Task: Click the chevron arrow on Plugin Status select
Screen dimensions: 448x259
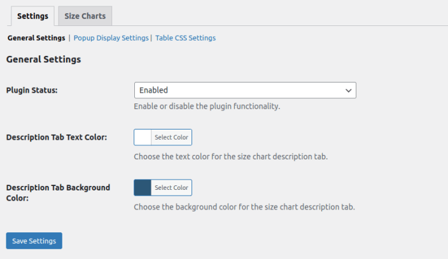Action: click(348, 91)
